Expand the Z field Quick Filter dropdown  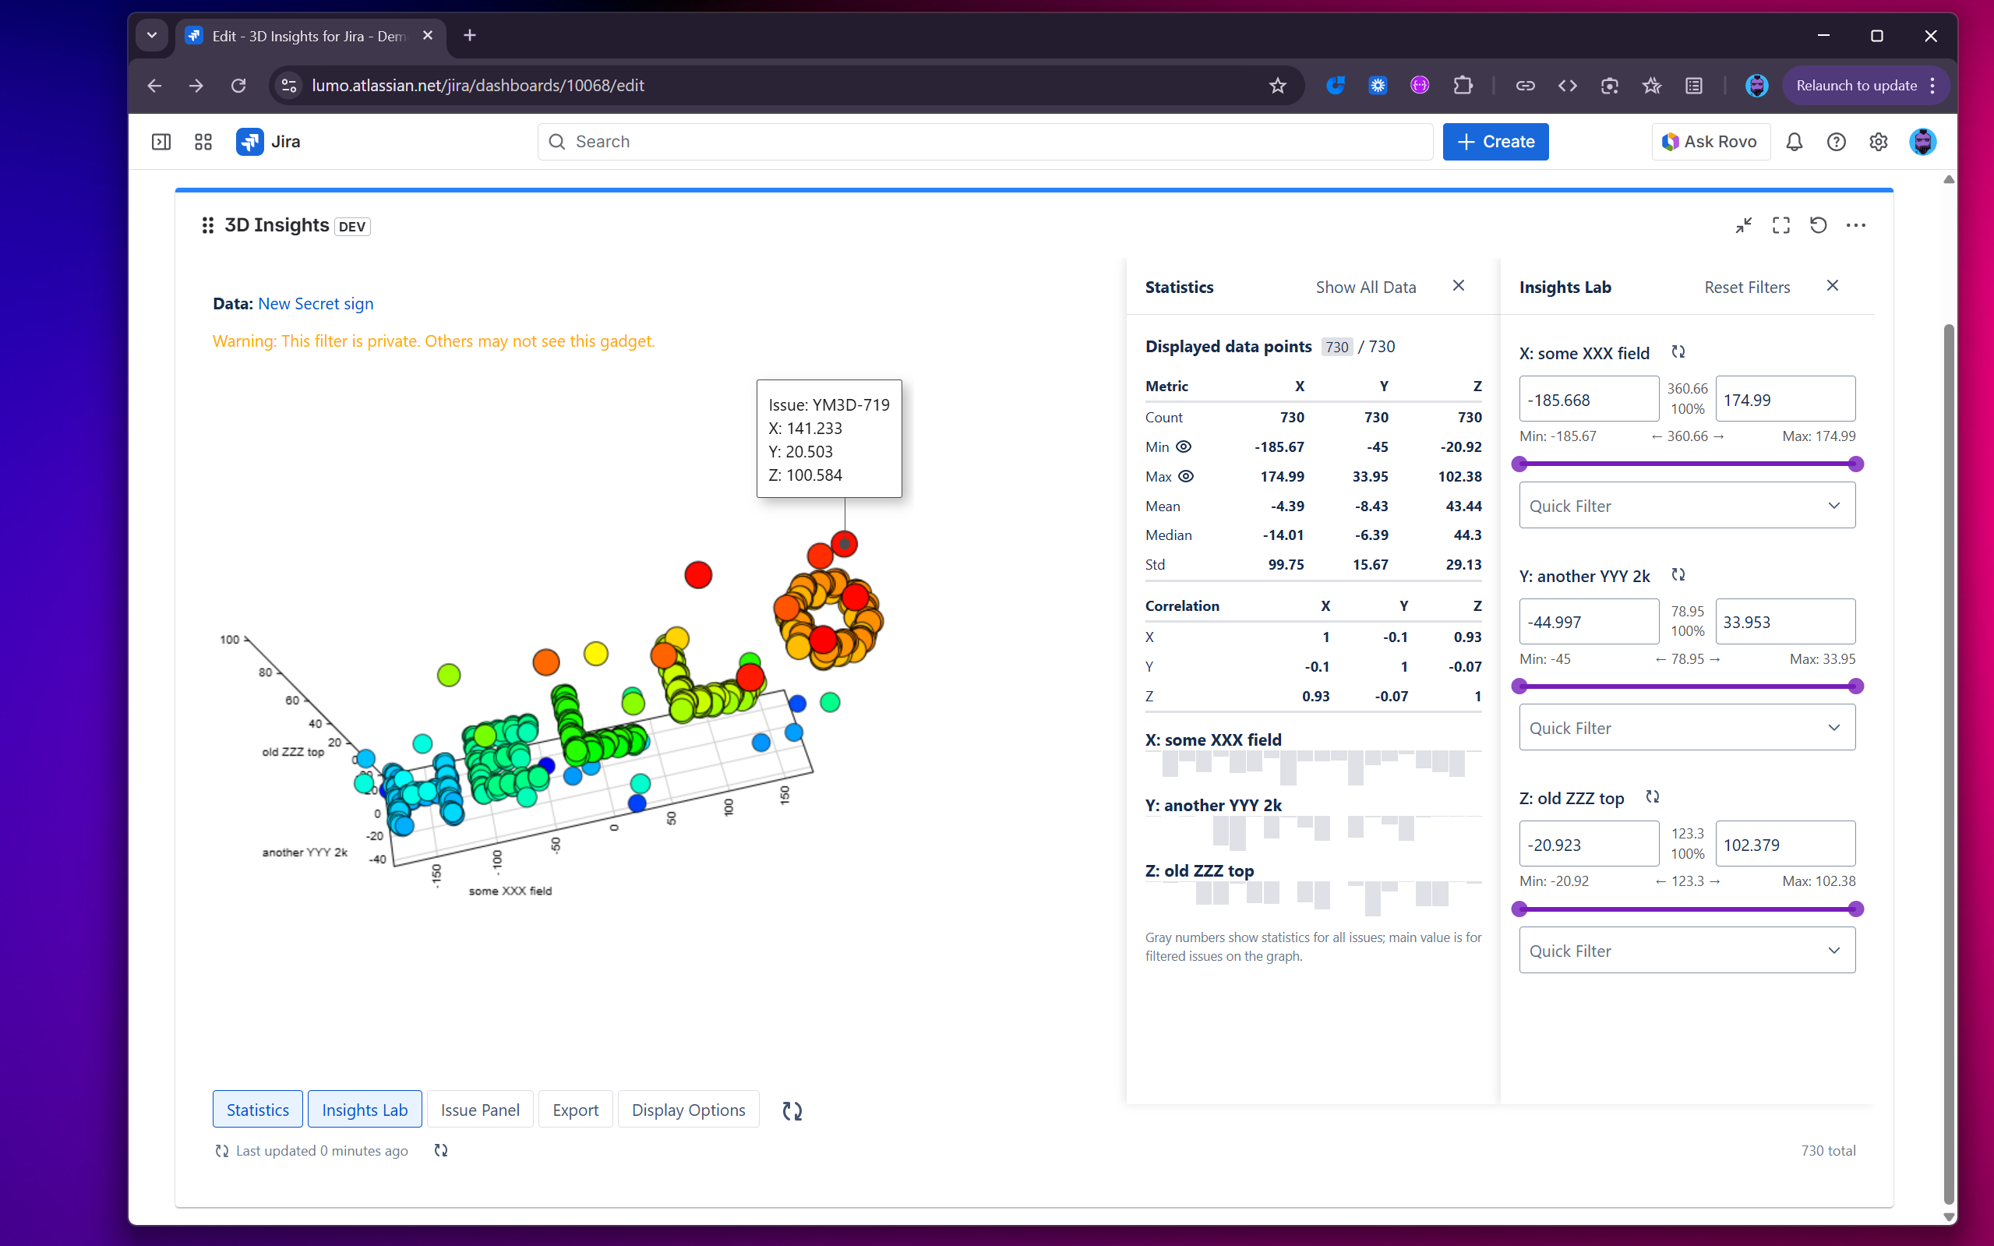[x=1687, y=950]
